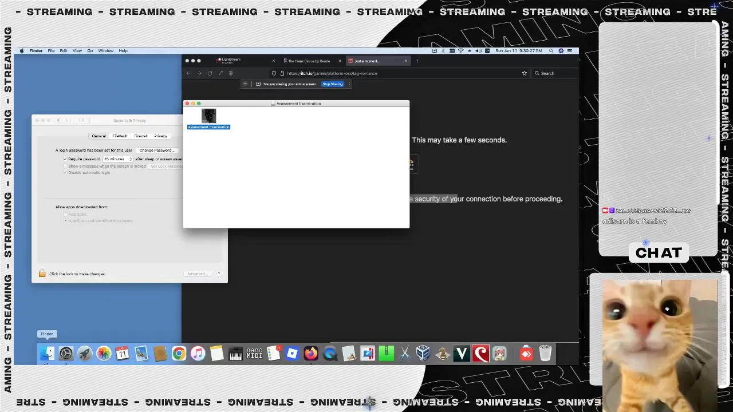
Task: Go back in System Preferences window
Action: coord(58,120)
